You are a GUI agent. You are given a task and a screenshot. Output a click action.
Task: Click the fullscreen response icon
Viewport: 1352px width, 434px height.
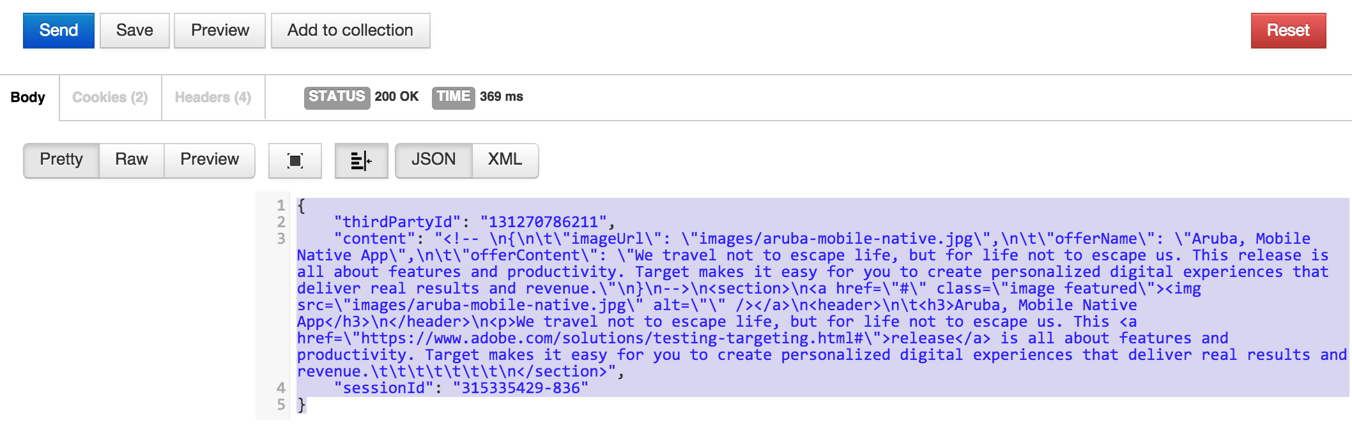295,160
